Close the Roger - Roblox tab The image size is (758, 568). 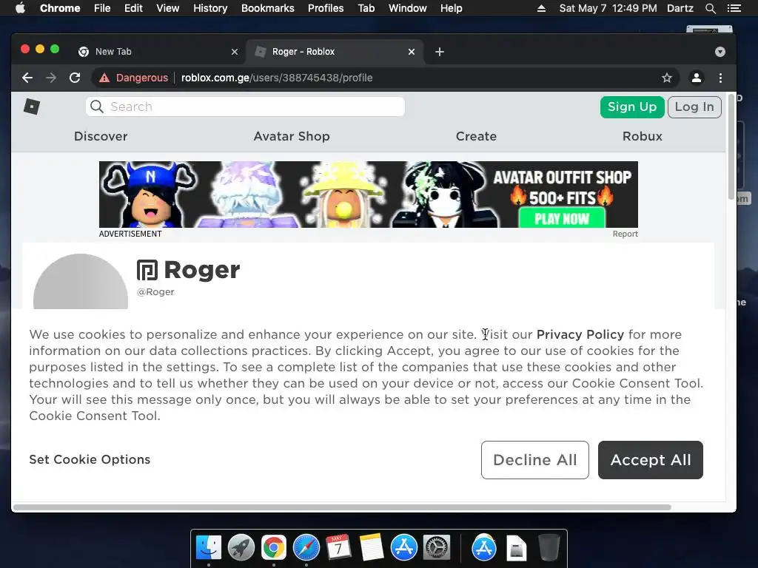click(412, 52)
